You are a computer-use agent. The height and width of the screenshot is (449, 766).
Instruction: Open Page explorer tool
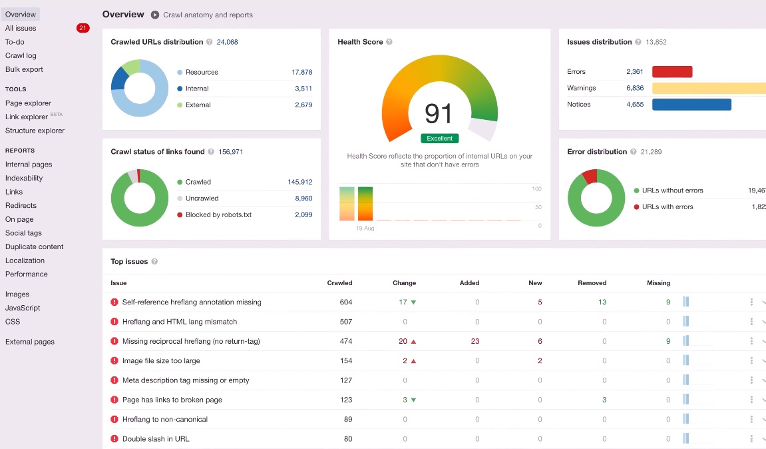28,103
